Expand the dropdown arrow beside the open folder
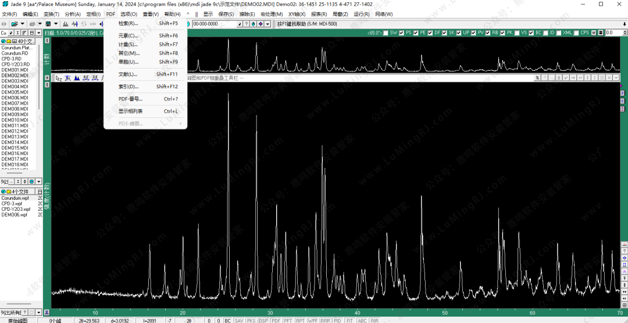Viewport: 628px width, 323px height. [x=22, y=24]
